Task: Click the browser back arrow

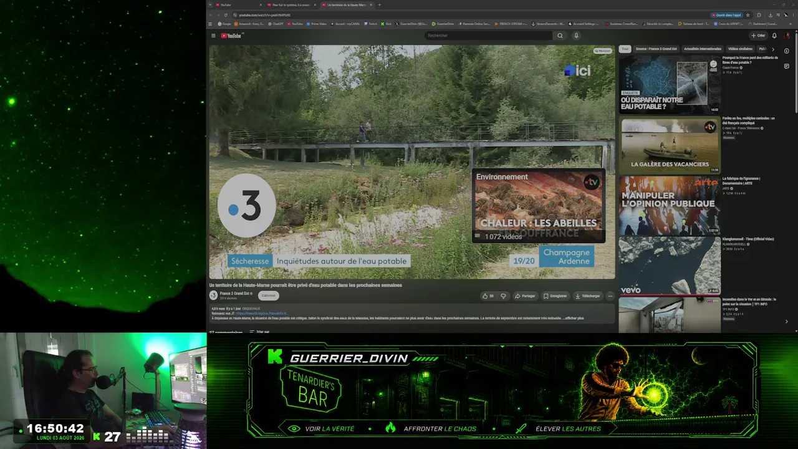Action: [211, 14]
